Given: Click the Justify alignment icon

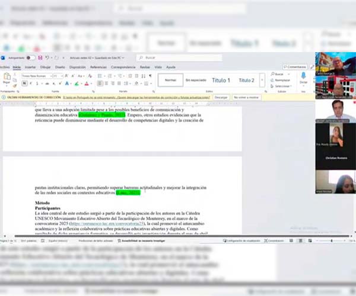Looking at the screenshot, I should click(x=119, y=83).
